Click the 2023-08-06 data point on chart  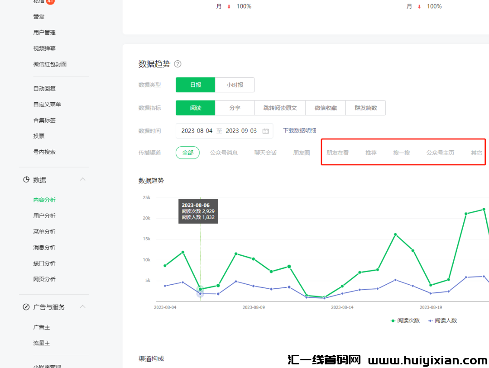click(200, 289)
